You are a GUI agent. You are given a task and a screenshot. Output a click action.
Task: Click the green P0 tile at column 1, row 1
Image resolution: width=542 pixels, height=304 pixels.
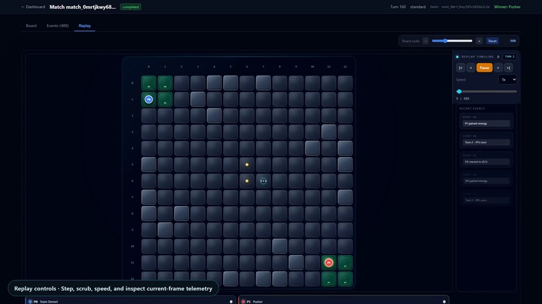click(165, 99)
